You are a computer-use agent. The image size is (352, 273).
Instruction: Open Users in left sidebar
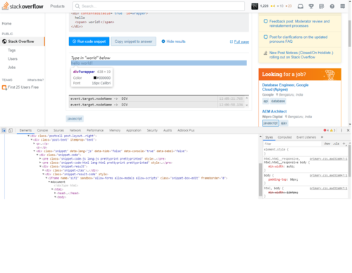coord(13,59)
